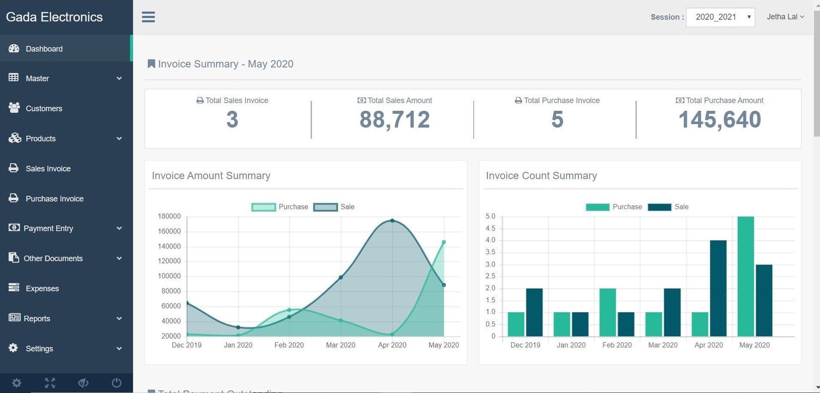The height and width of the screenshot is (393, 820).
Task: Open the Expenses menu item
Action: pos(66,288)
